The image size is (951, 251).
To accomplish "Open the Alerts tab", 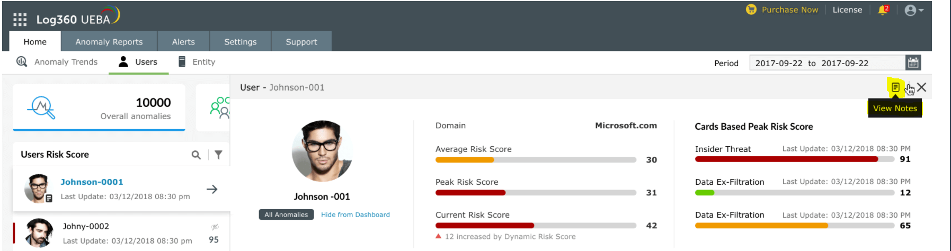I will pyautogui.click(x=183, y=42).
